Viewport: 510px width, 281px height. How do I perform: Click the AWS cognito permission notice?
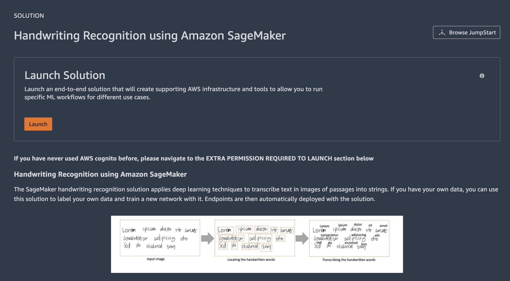coord(194,158)
